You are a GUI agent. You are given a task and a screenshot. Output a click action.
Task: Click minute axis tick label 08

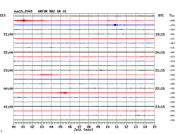(x=89, y=127)
